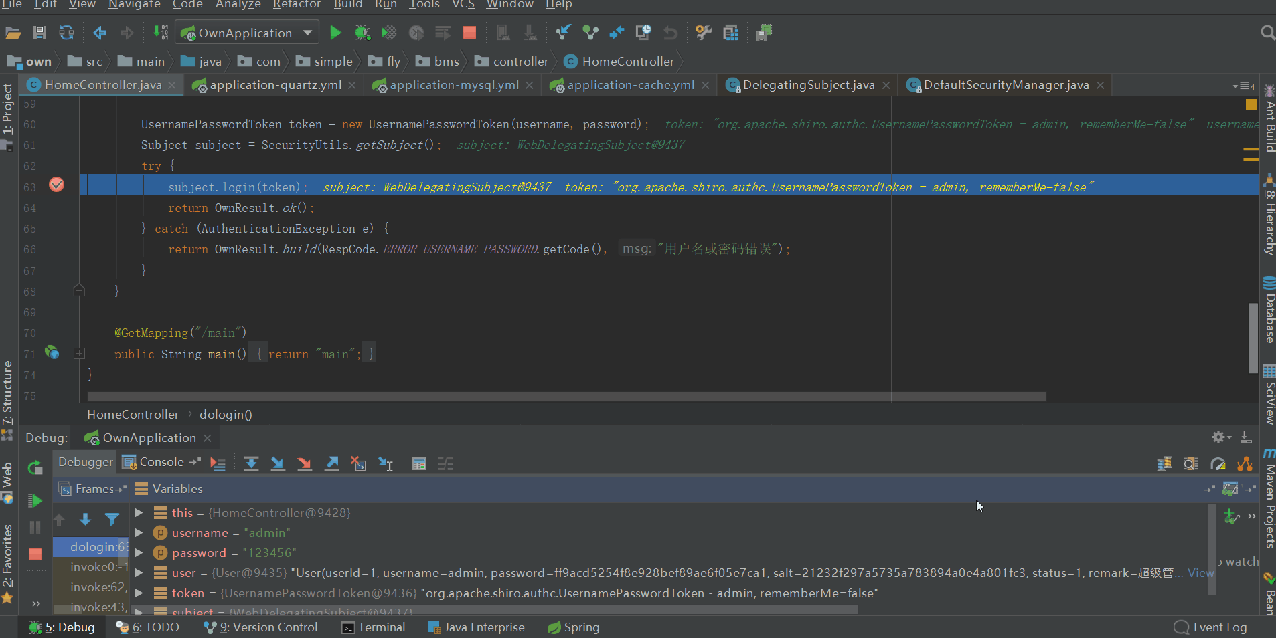Open the memory search icon in the debug panel

pyautogui.click(x=1190, y=463)
